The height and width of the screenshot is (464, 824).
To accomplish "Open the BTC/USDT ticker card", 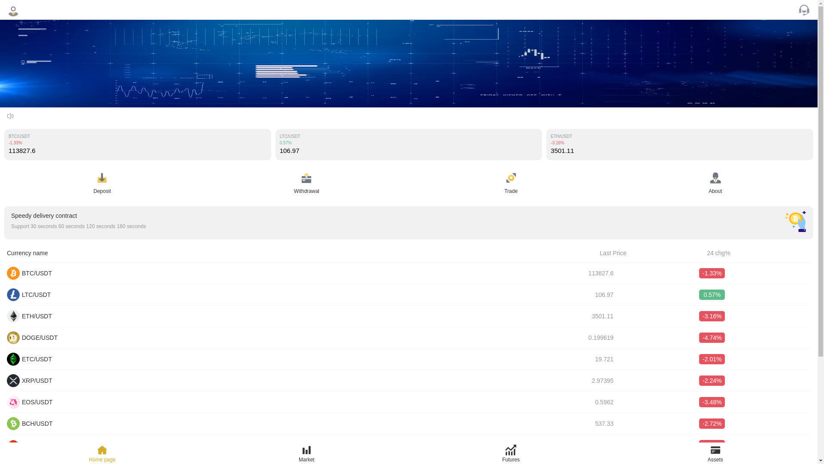I will pyautogui.click(x=138, y=144).
